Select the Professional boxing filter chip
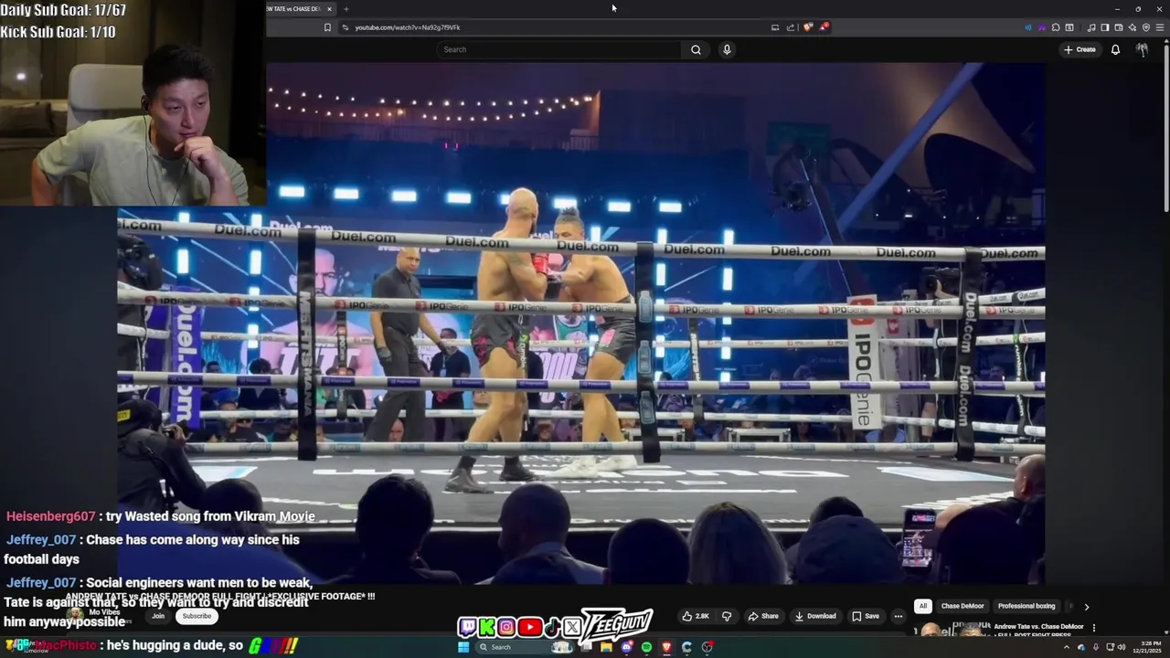 click(x=1026, y=606)
